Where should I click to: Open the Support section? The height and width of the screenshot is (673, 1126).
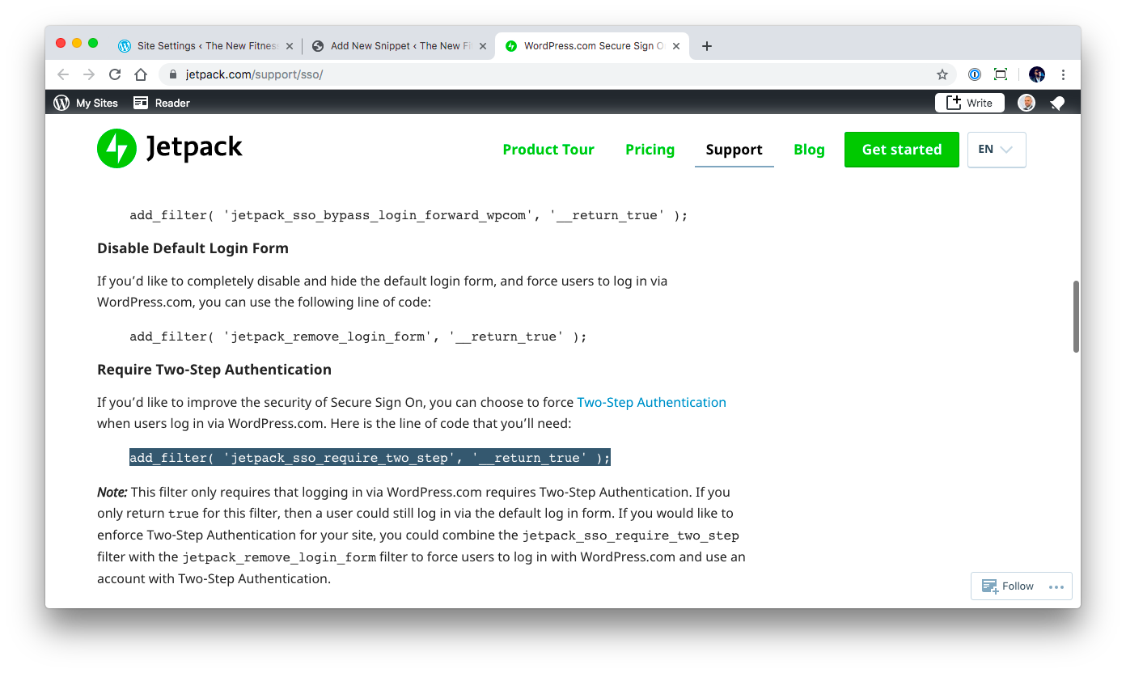click(x=734, y=150)
